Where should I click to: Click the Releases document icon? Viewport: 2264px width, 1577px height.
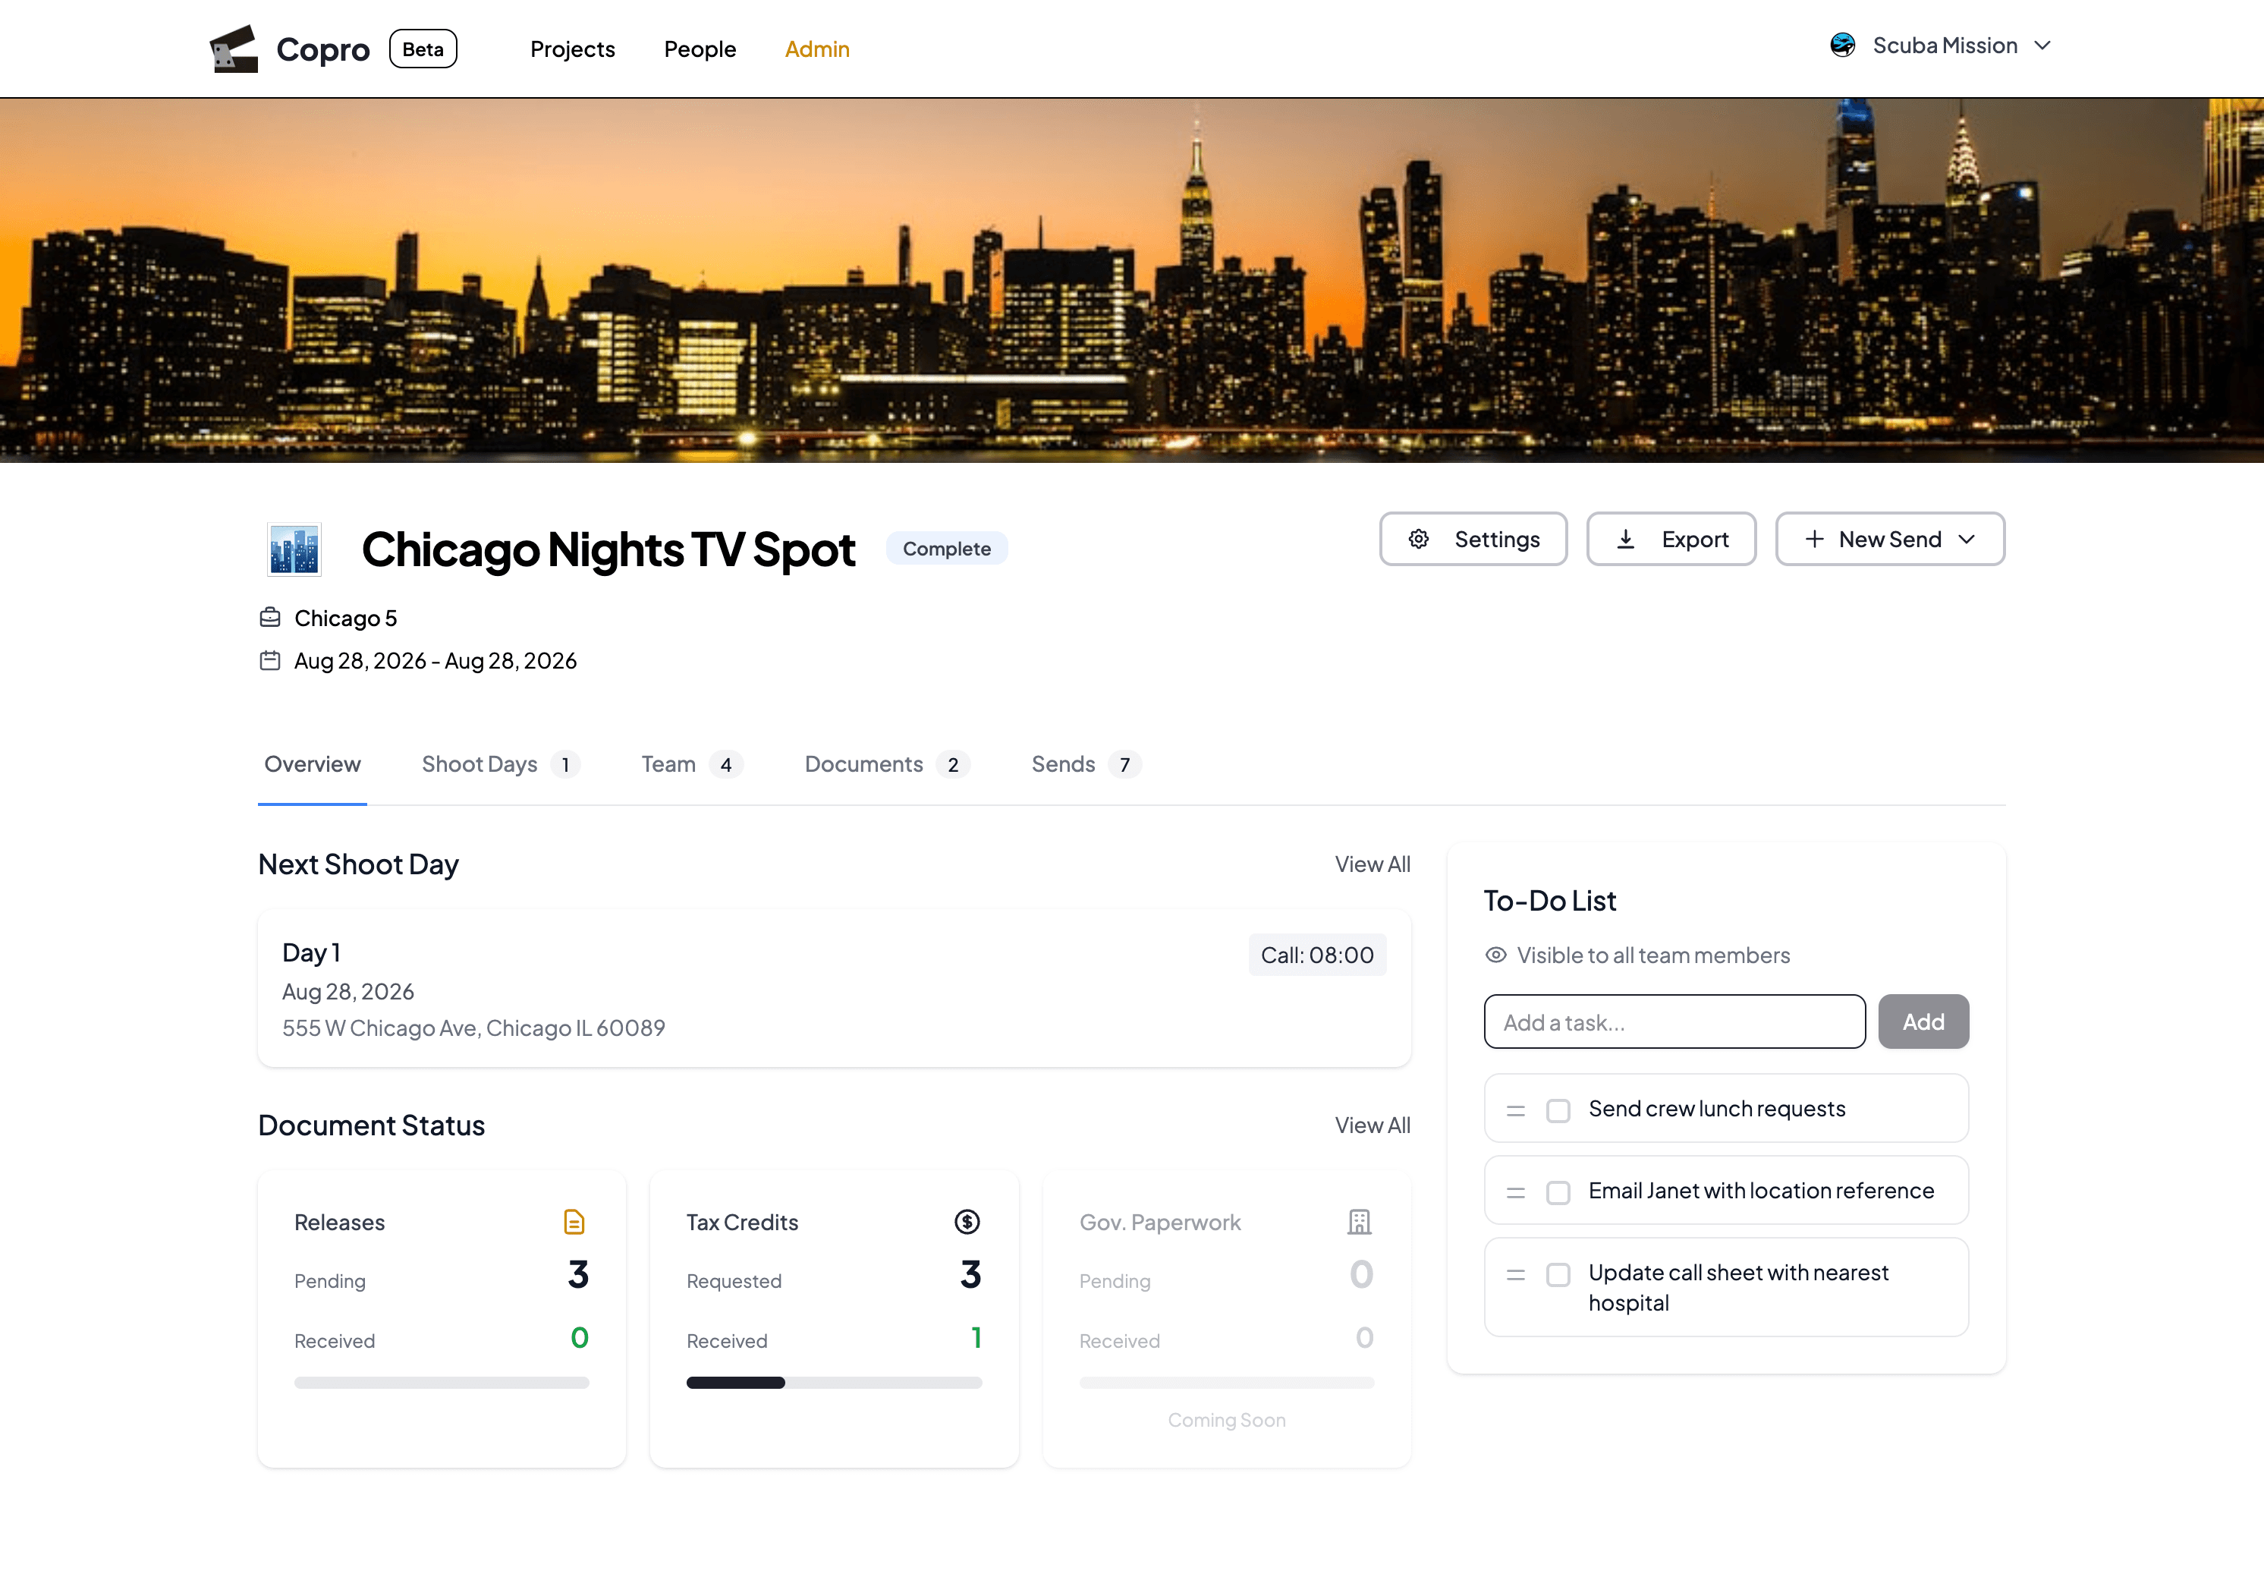pos(575,1221)
